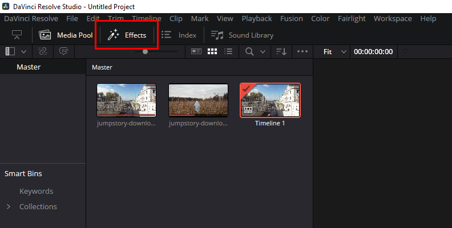452x228 pixels.
Task: Switch to metadata view icon
Action: click(x=196, y=51)
